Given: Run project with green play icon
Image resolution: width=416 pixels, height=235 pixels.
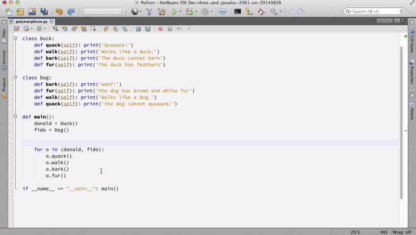Looking at the screenshot, I should coord(174,12).
